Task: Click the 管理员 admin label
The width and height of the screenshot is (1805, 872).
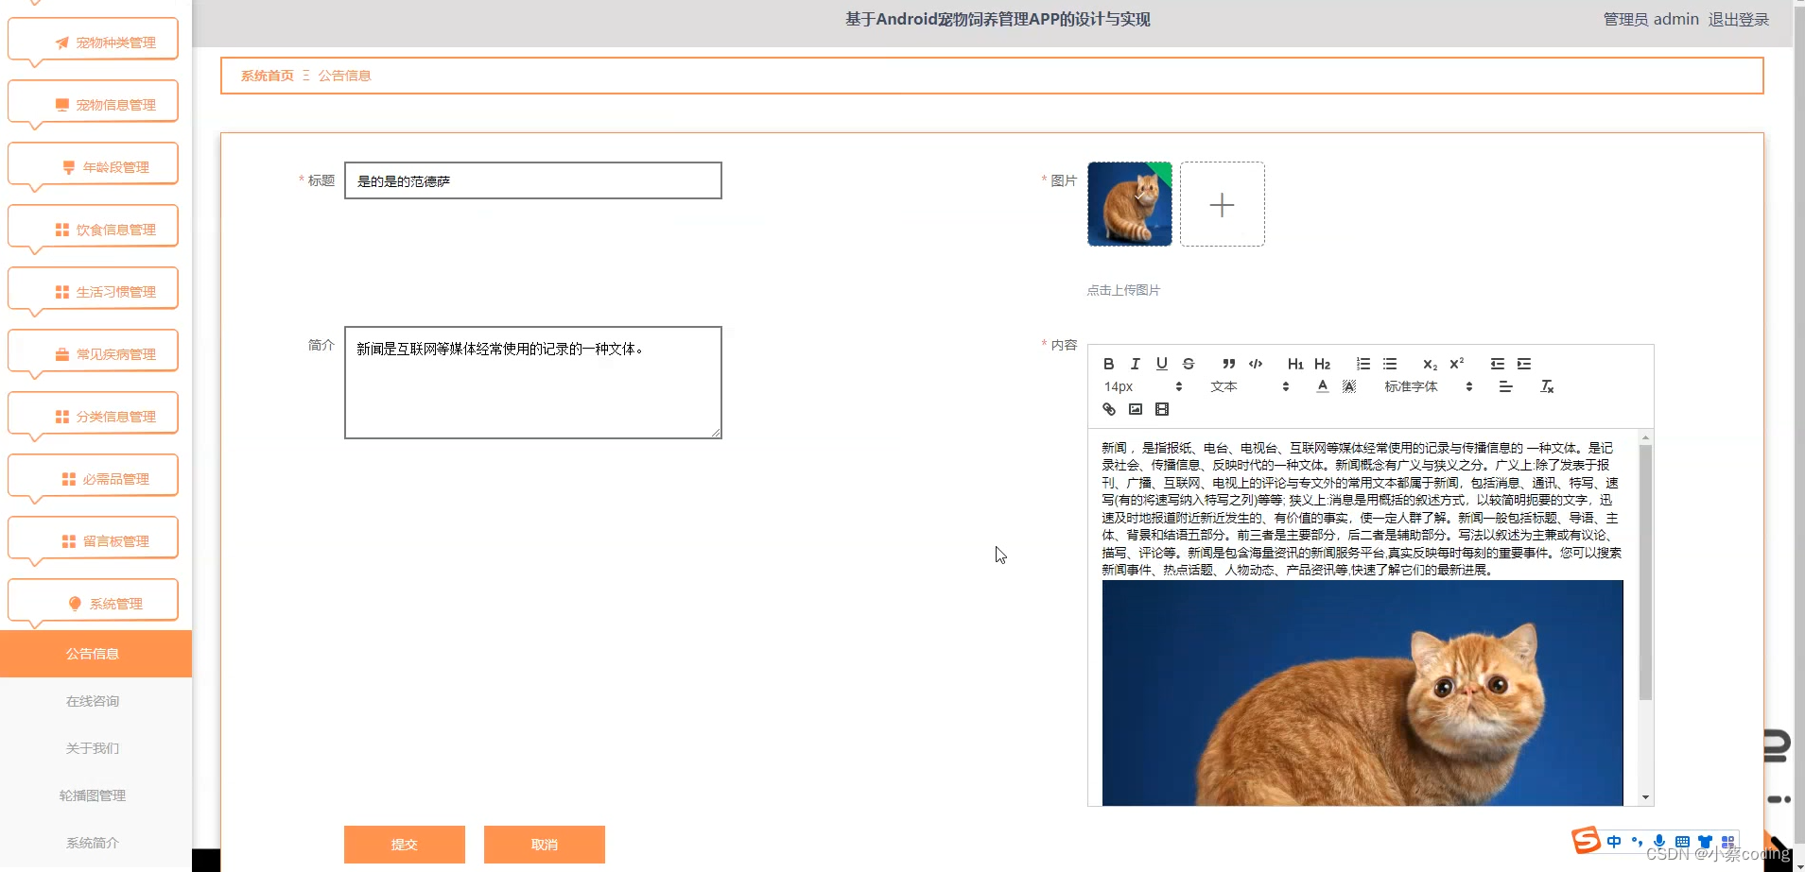Action: (1651, 19)
